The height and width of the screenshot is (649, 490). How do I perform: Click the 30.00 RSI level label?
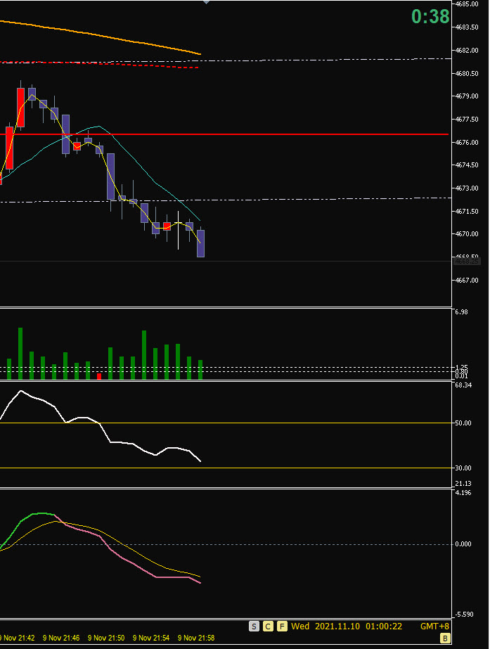click(x=463, y=468)
